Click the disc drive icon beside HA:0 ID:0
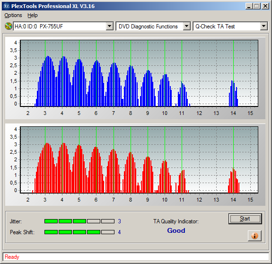The width and height of the screenshot is (272, 264). click(x=8, y=26)
